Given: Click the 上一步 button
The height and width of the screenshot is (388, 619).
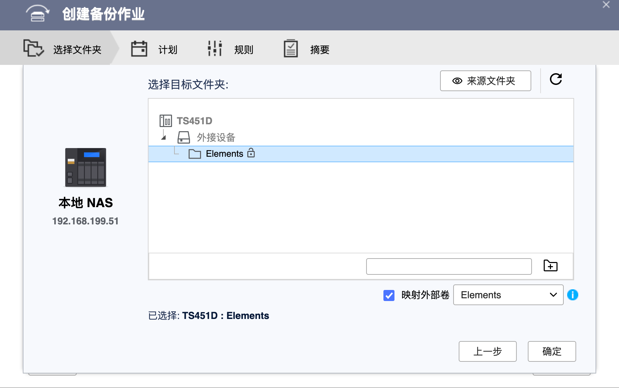Looking at the screenshot, I should [487, 351].
